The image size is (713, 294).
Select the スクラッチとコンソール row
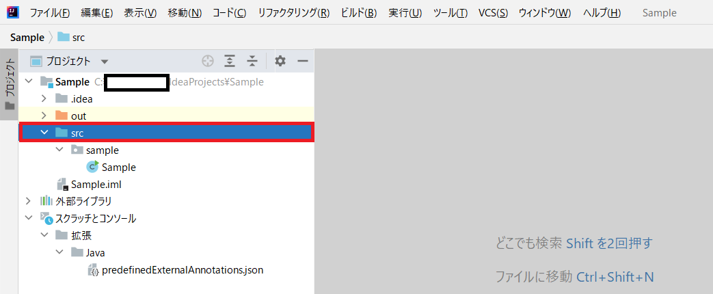(x=166, y=218)
